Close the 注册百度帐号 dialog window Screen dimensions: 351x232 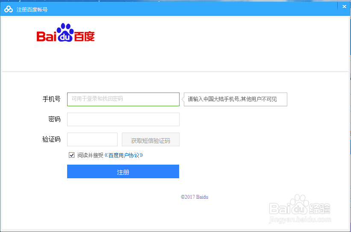coord(344,7)
